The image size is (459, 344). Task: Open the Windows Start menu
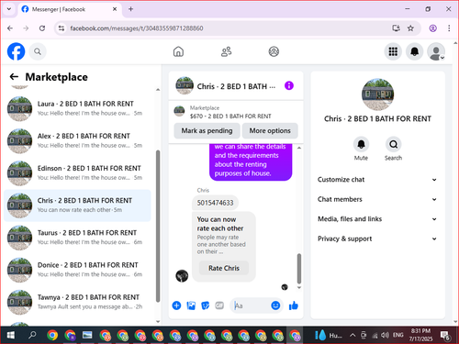11,336
